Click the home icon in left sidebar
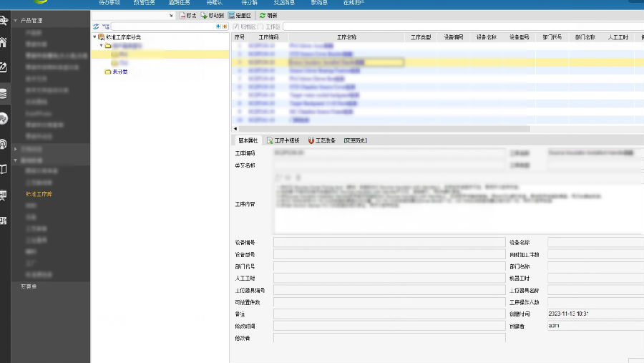This screenshot has height=363, width=644. 4,42
